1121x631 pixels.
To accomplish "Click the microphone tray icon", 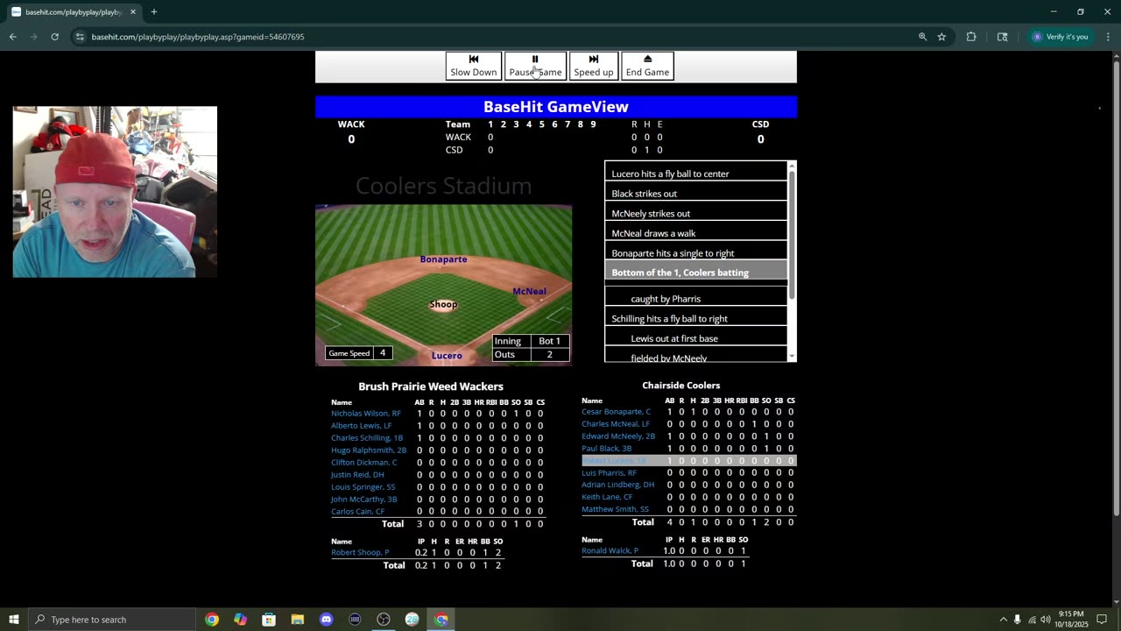I will [x=1017, y=620].
